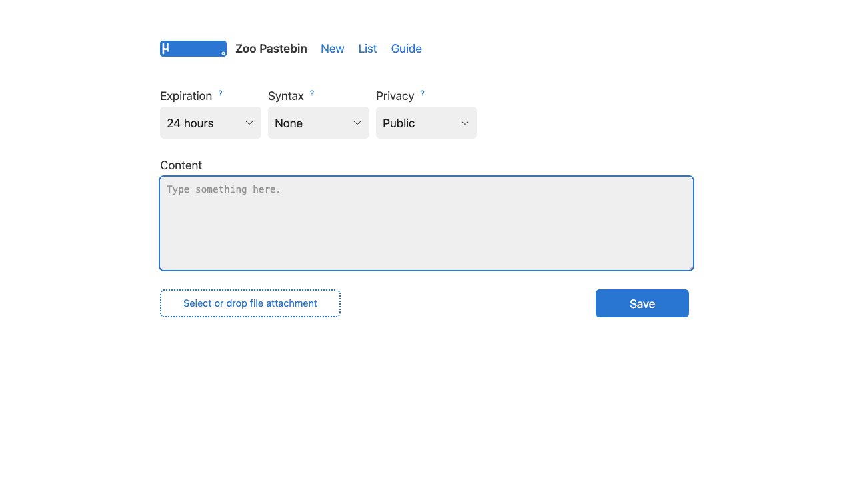This screenshot has height=480, width=853.
Task: Click the small circle in the logo
Action: [223, 53]
